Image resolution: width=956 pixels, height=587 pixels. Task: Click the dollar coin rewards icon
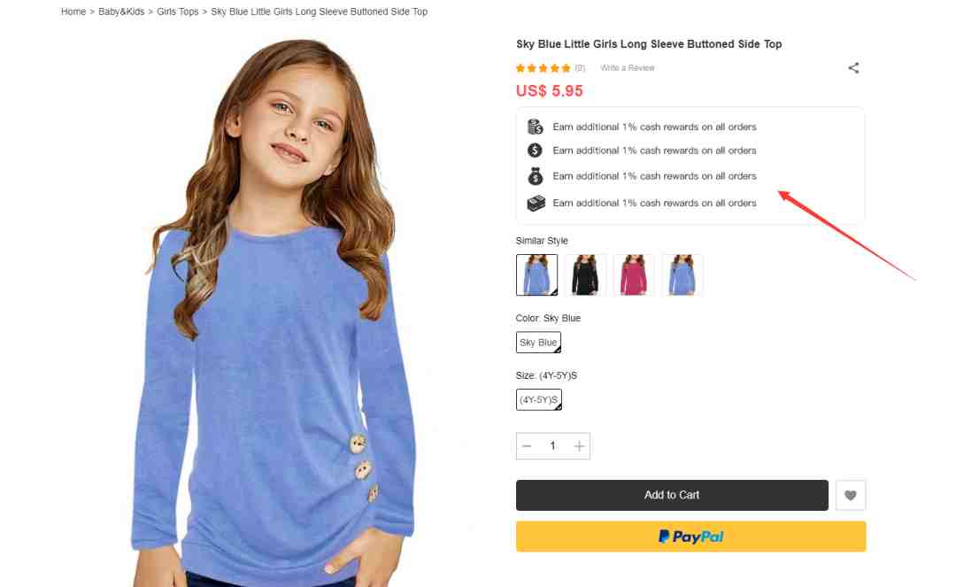(535, 151)
